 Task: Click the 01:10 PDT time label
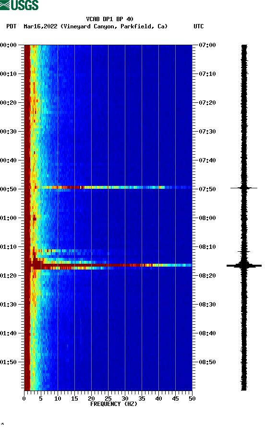8,247
